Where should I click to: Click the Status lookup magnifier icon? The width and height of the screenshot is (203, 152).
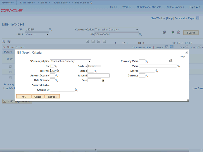[95, 71]
